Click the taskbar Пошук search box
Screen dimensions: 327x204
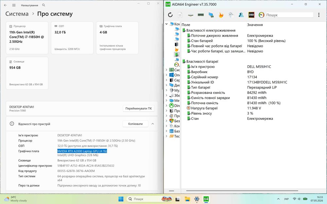(149, 199)
